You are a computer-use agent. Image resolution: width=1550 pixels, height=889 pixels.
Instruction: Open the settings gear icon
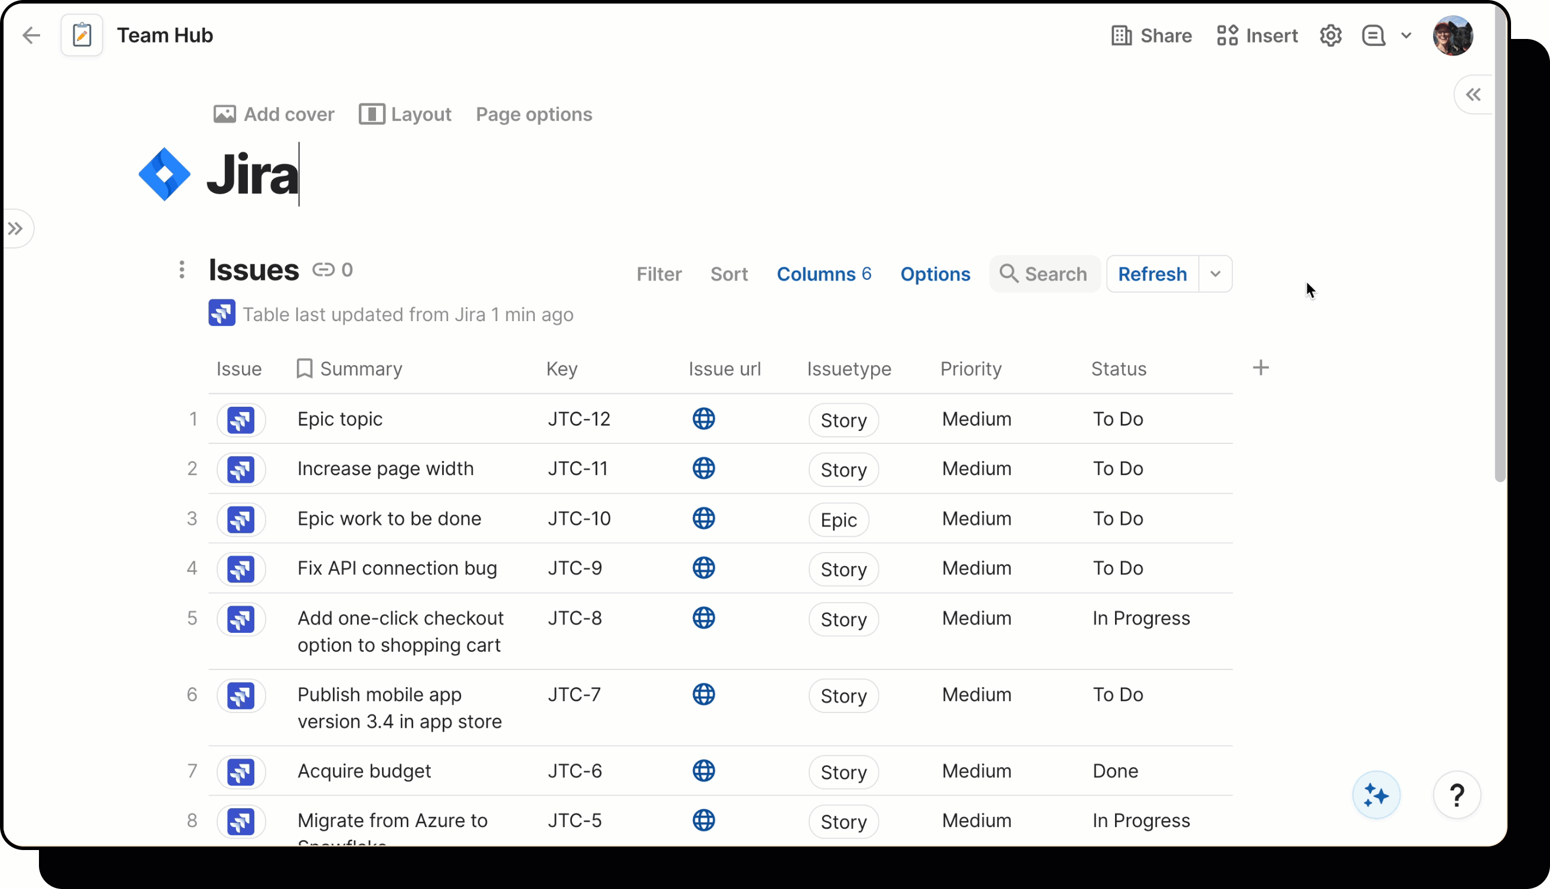pos(1330,35)
